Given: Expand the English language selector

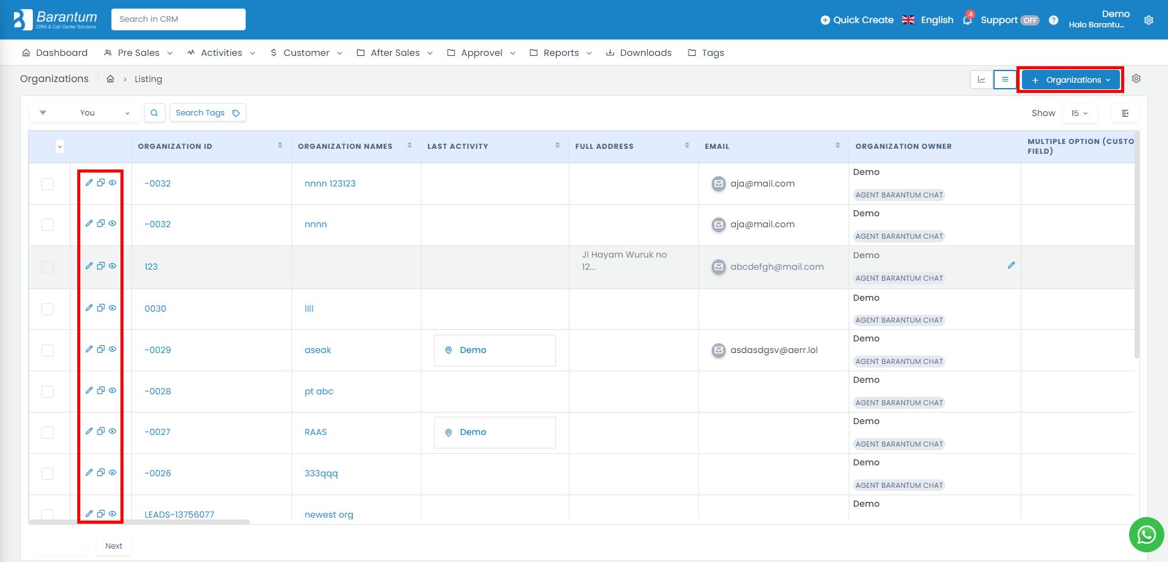Looking at the screenshot, I should (928, 20).
